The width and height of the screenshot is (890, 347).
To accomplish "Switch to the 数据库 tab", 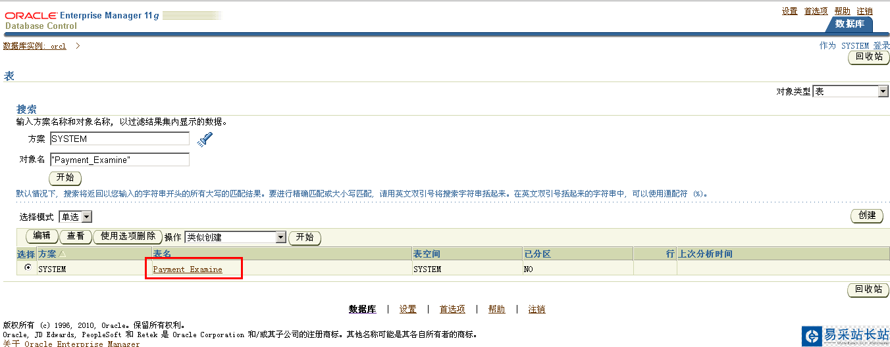I will (849, 24).
